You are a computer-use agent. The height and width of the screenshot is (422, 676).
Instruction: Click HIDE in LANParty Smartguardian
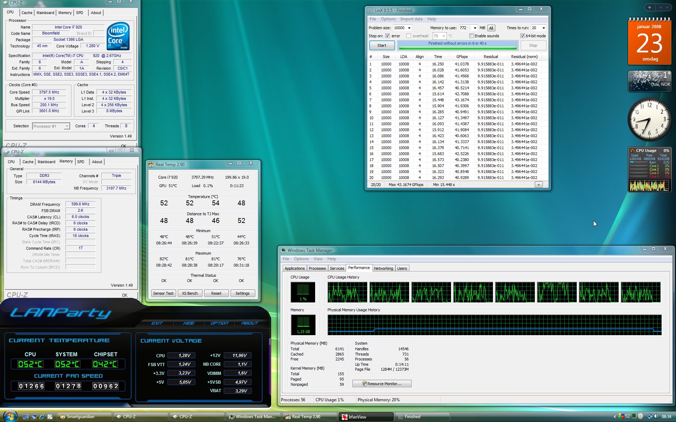(189, 323)
